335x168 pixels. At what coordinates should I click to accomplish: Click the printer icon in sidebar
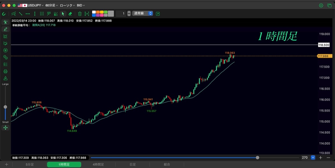(5, 71)
